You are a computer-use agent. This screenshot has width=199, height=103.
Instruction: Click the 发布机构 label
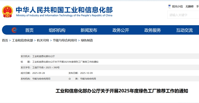pyautogui.click(x=26, y=79)
